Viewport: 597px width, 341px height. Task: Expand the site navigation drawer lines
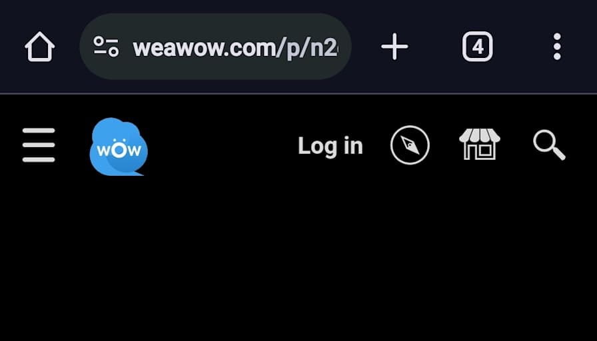(39, 145)
